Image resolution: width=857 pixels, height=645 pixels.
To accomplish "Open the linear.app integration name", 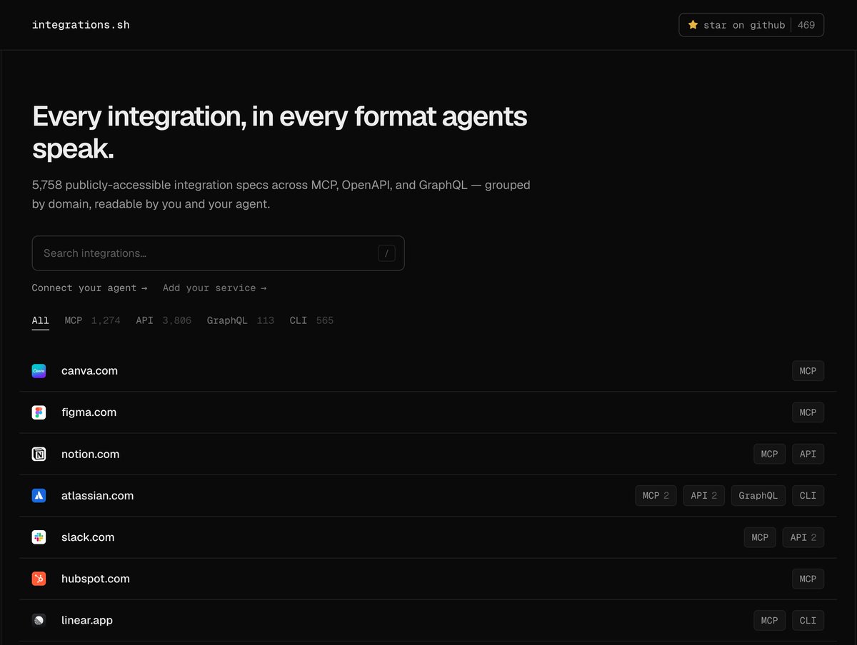I will [87, 620].
